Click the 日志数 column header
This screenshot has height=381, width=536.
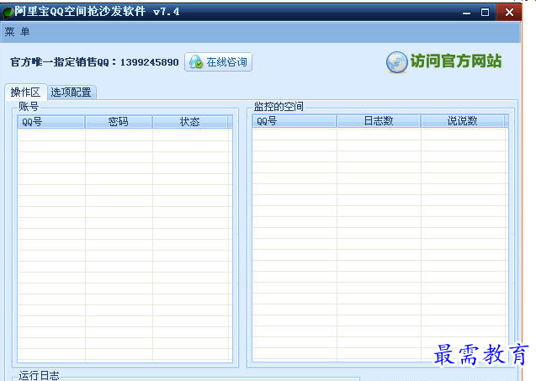[x=379, y=121]
